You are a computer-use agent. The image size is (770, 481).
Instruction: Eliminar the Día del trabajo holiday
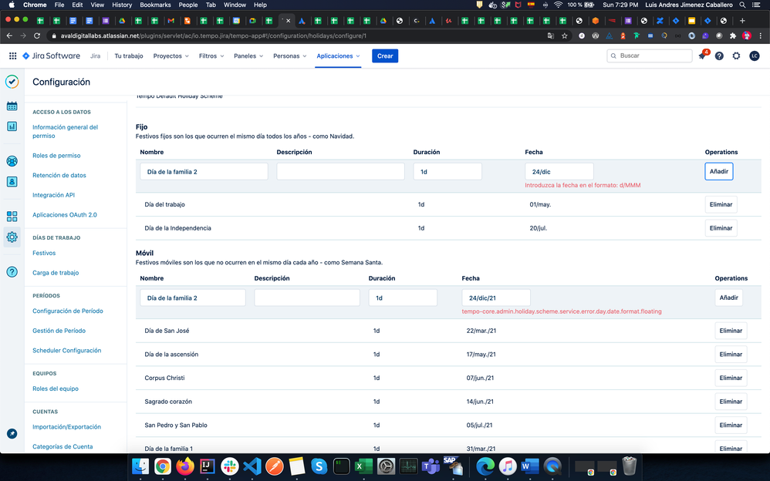click(721, 204)
